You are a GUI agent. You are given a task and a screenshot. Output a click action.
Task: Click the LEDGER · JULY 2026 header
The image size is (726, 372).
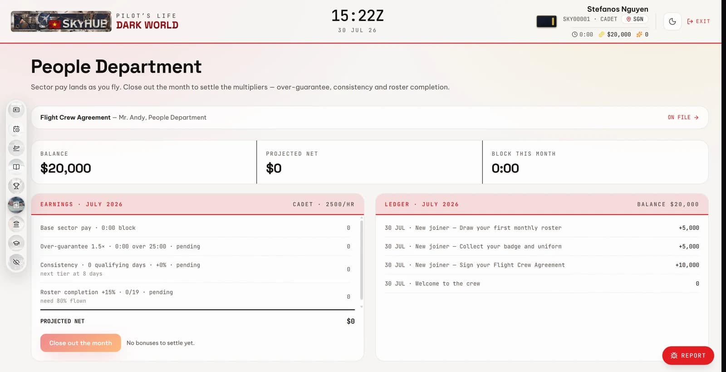[422, 204]
